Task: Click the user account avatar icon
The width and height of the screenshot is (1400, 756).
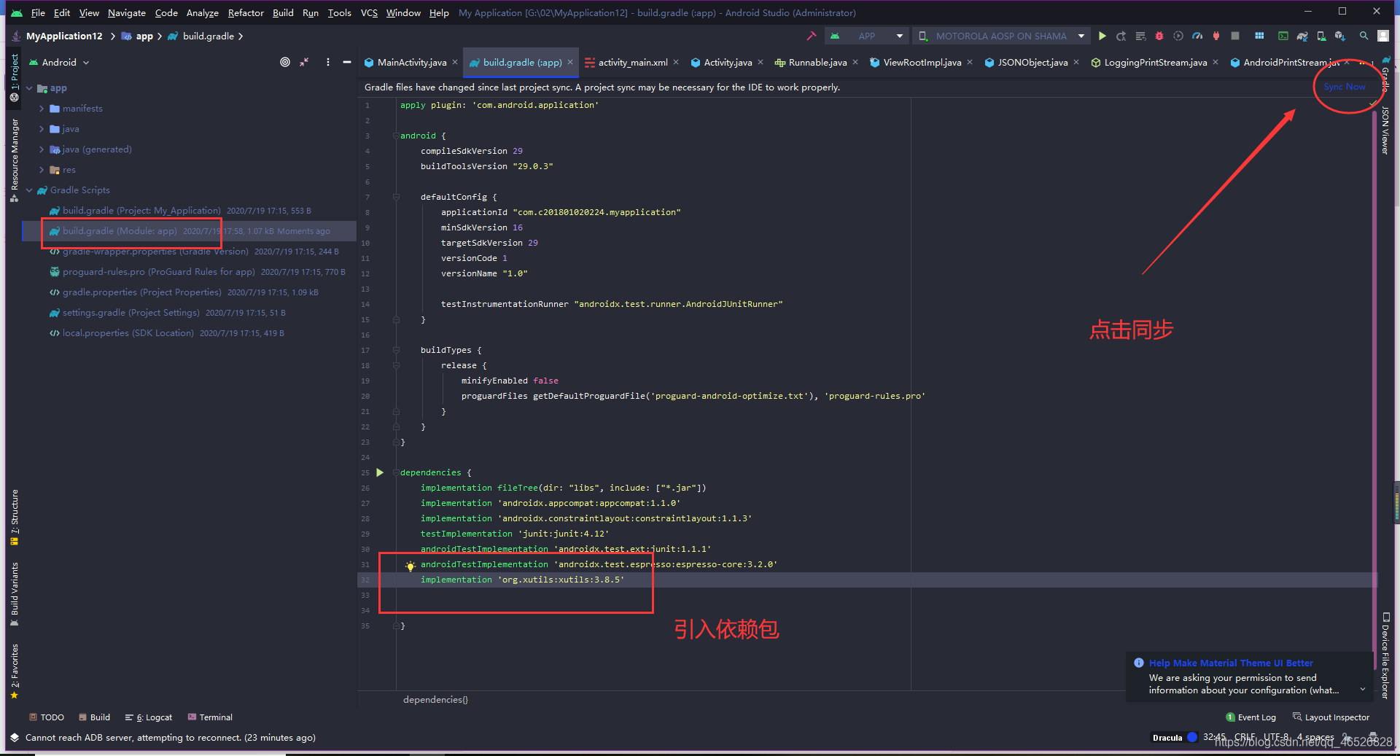Action: [1383, 36]
